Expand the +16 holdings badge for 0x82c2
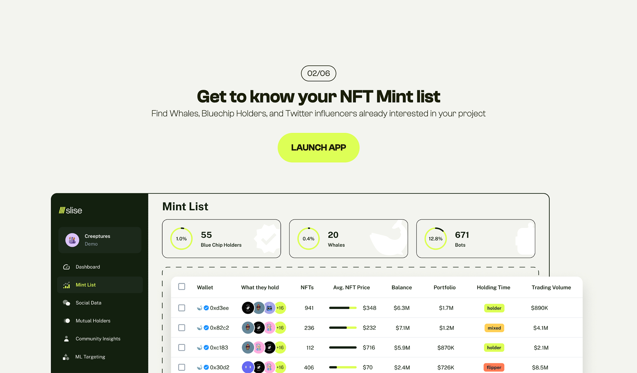 [280, 328]
